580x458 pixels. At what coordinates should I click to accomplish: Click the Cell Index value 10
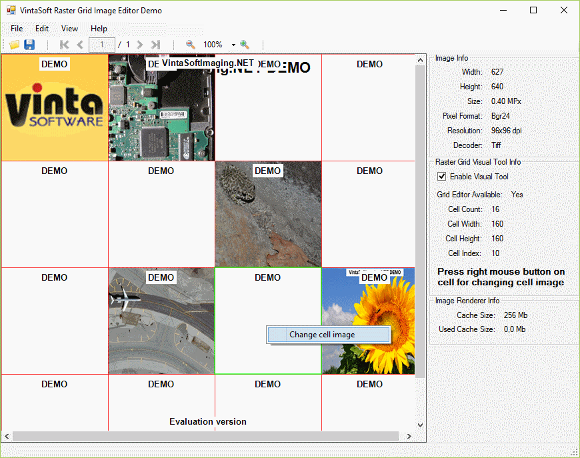[495, 253]
